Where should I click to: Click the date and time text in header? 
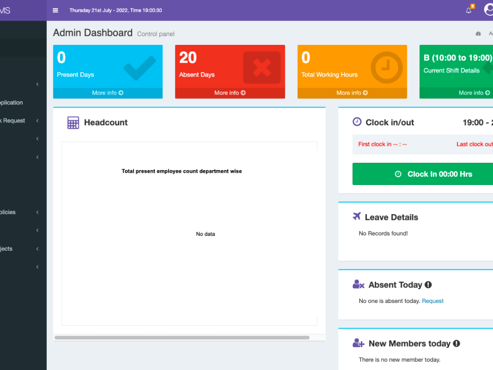(x=116, y=10)
